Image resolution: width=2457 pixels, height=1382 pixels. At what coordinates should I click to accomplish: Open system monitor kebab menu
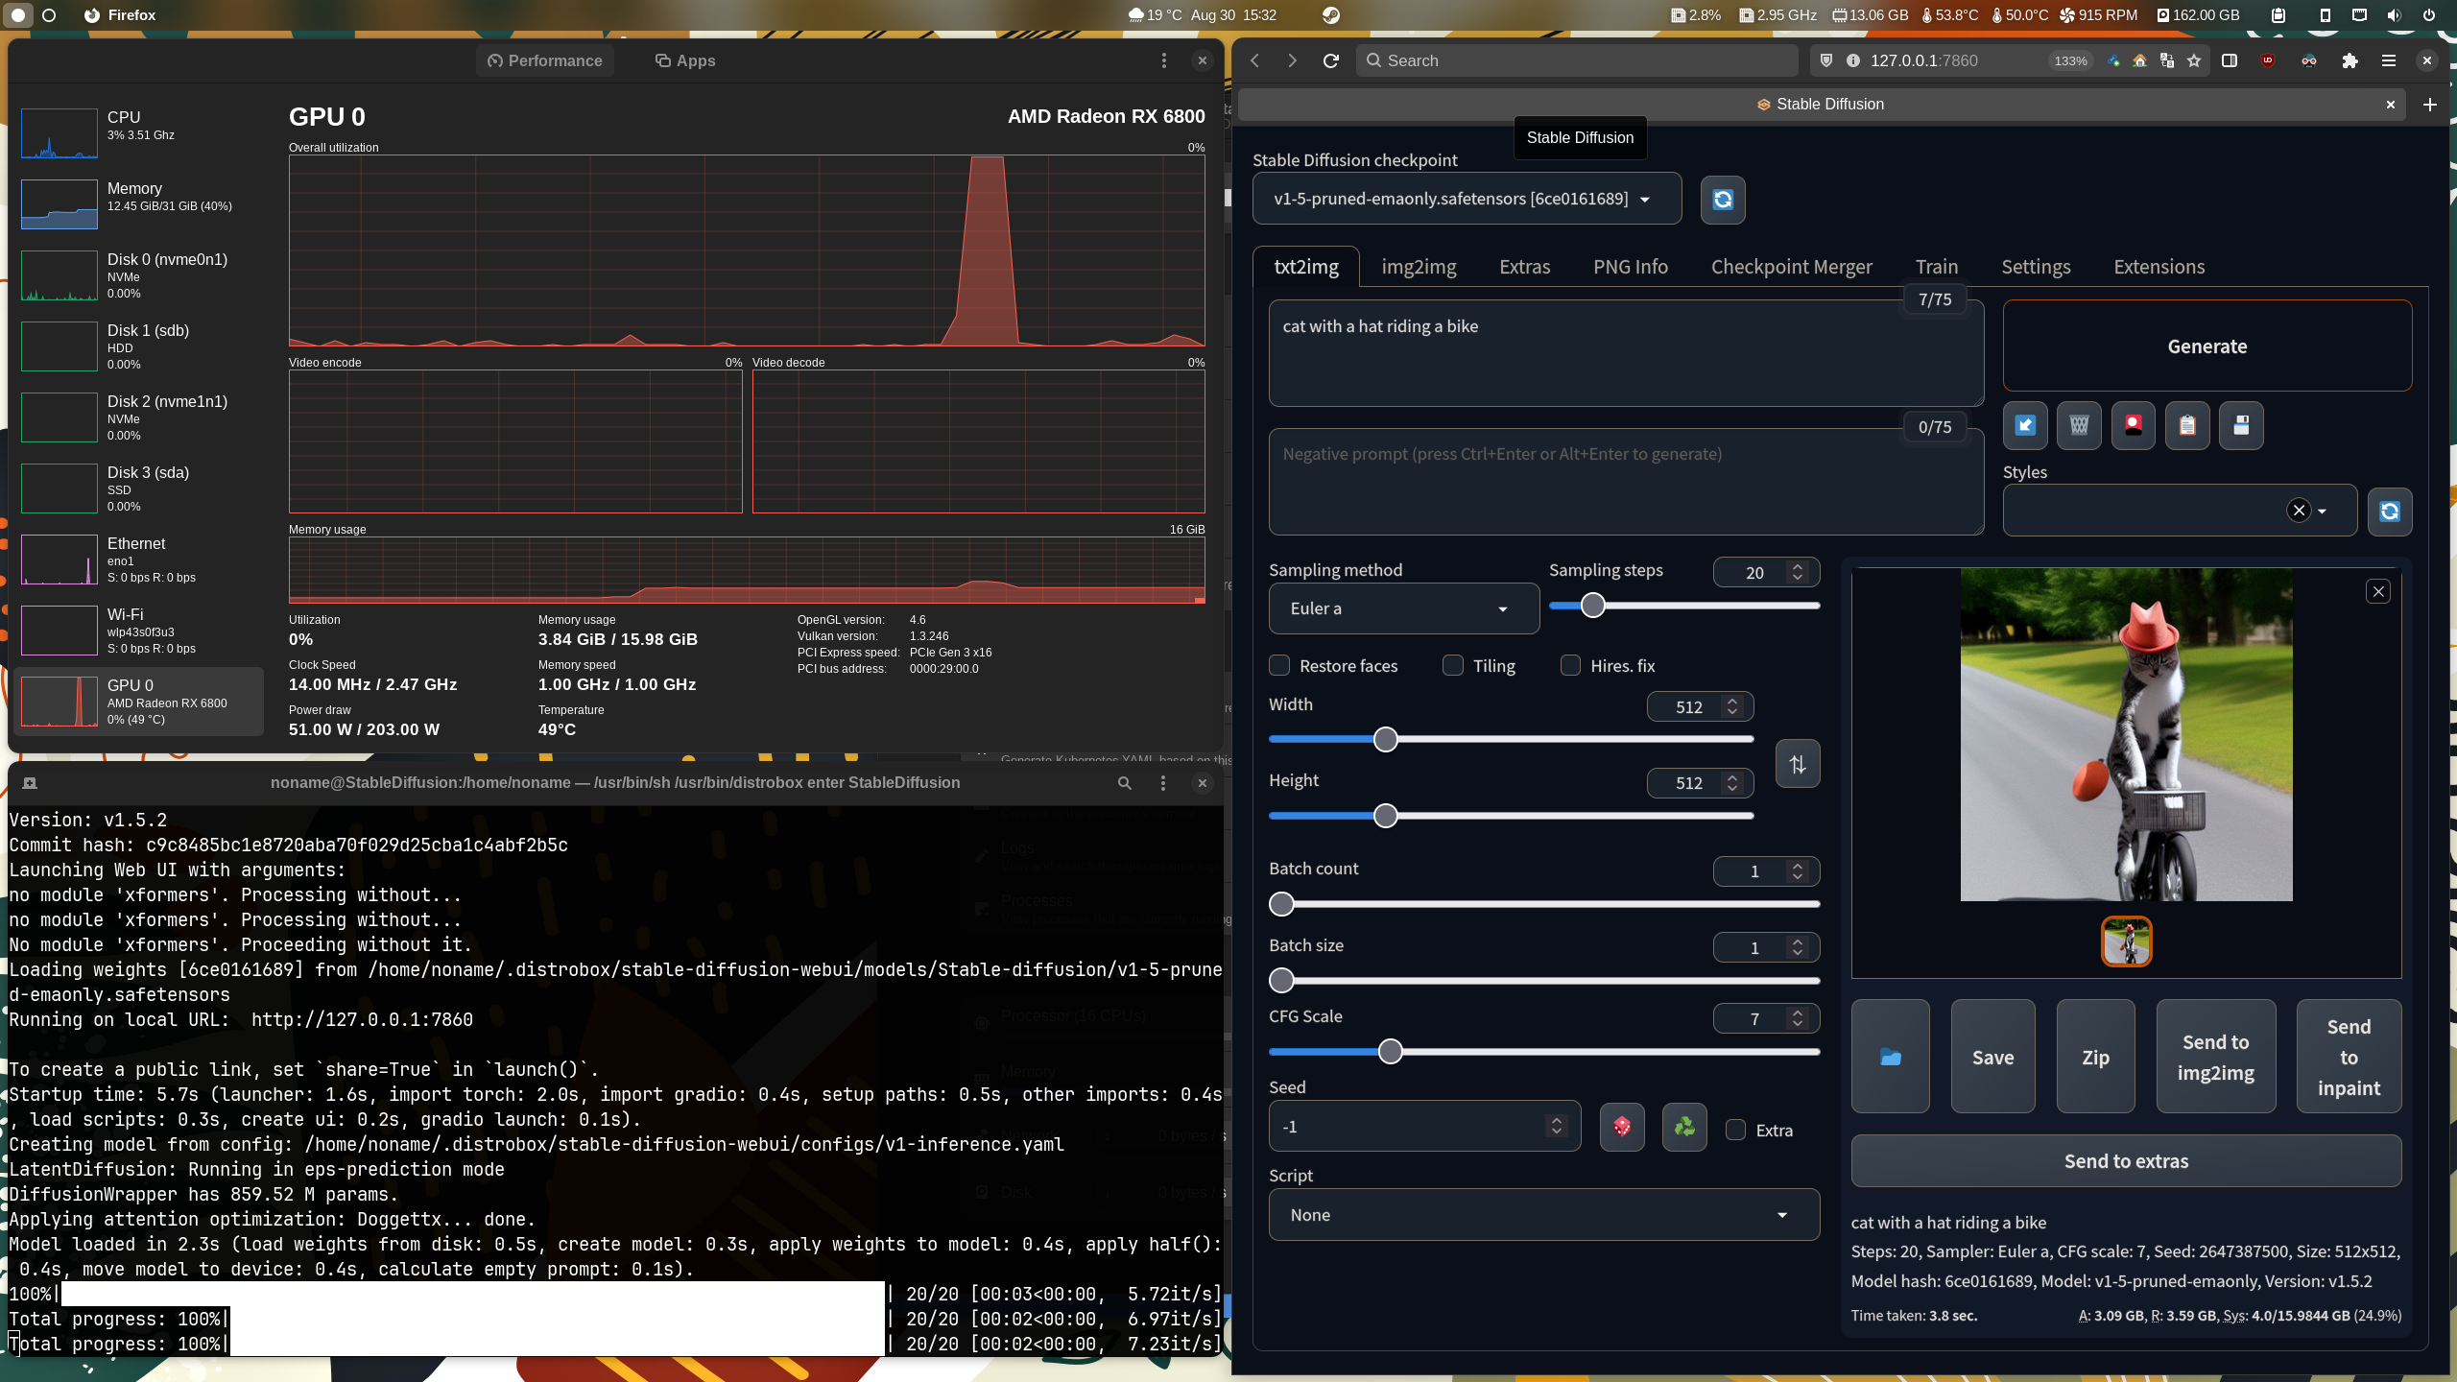click(x=1164, y=60)
